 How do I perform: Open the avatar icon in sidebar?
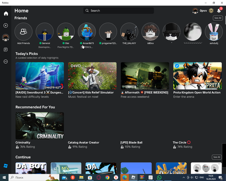coord(6,38)
